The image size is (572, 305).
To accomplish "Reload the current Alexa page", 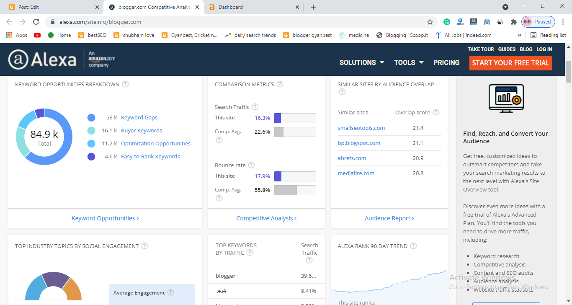I will [36, 22].
